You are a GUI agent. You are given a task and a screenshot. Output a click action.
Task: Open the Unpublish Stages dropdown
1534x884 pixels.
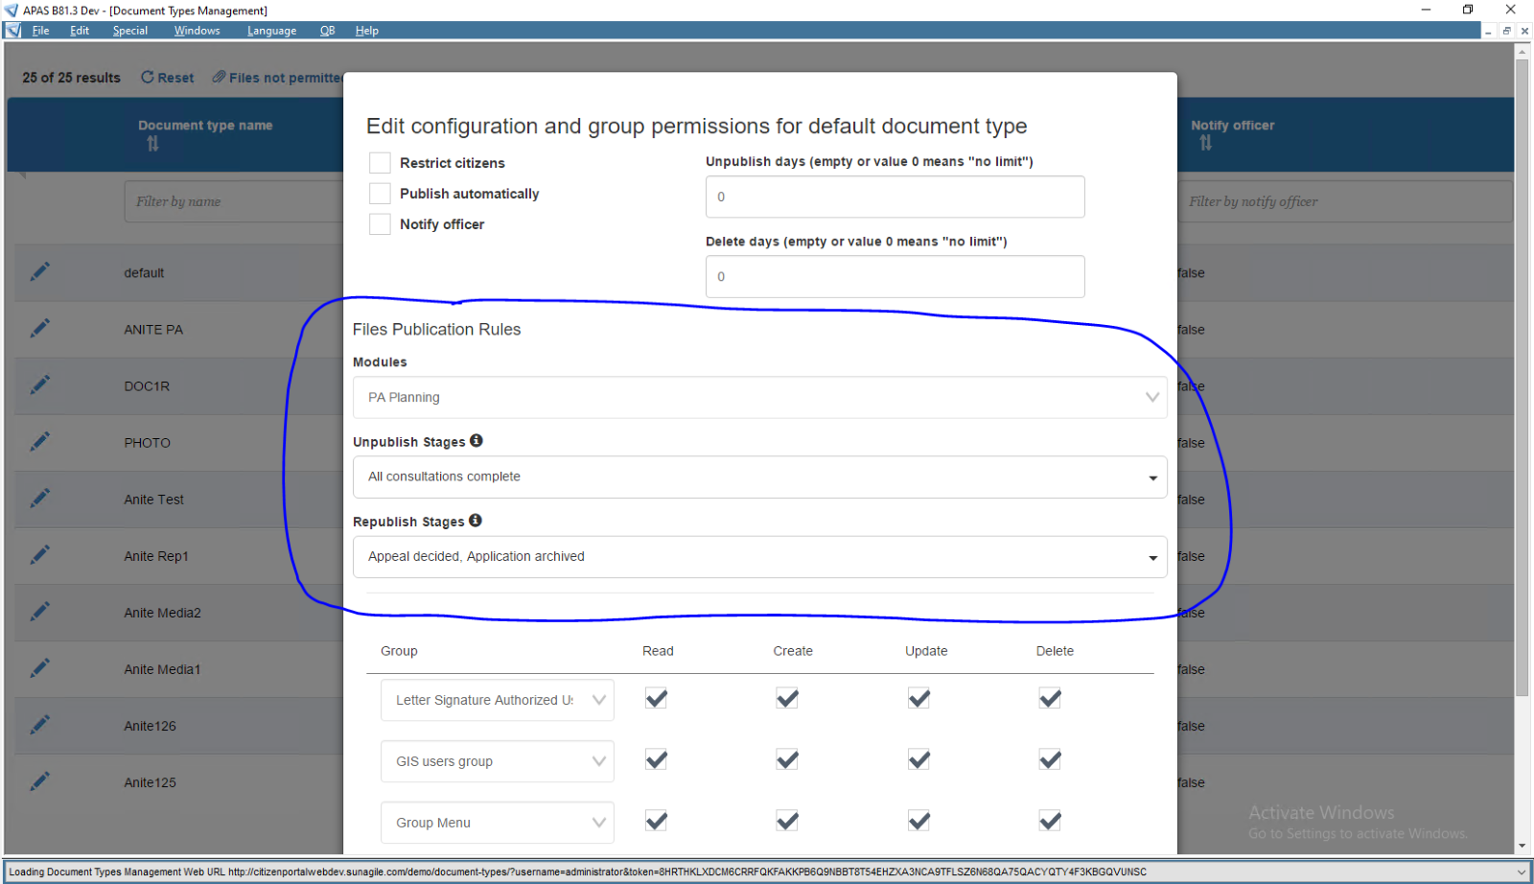point(759,477)
